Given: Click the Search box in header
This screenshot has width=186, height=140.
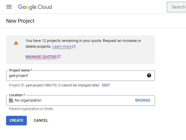Looking at the screenshot, I should [176, 7].
